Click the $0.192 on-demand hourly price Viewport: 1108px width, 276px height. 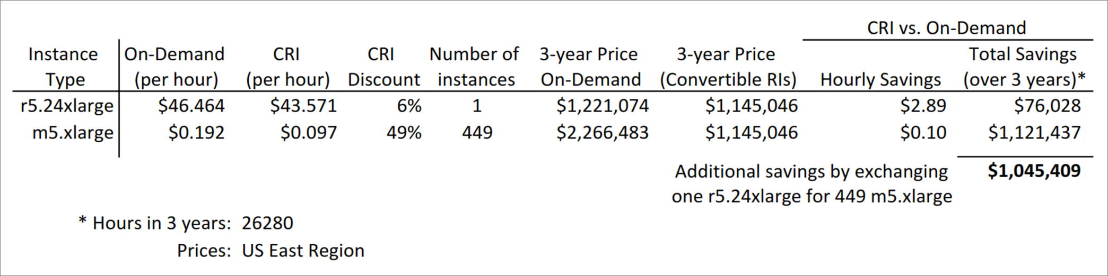(197, 132)
